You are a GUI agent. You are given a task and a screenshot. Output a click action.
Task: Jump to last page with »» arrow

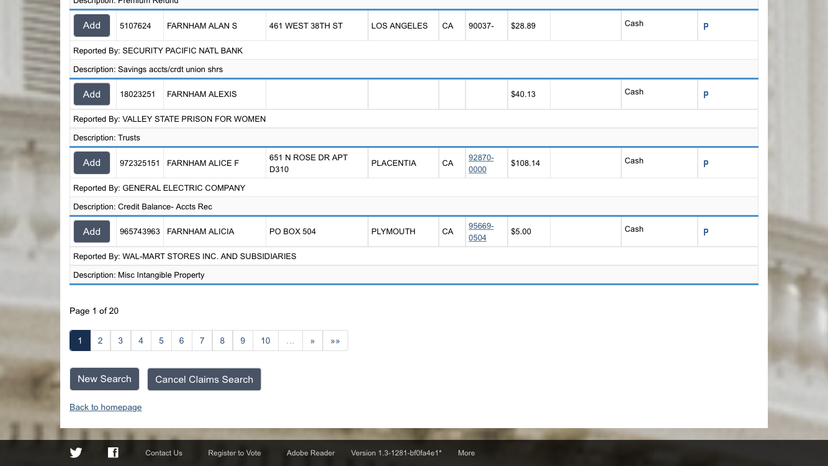(x=335, y=340)
